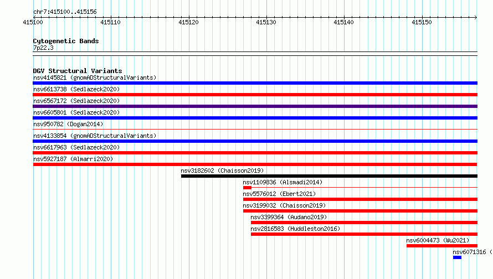
Task: Click nsv6605801 (Sedlazeck2020) label
Action: pyautogui.click(x=76, y=112)
